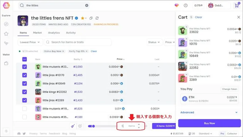This screenshot has width=243, height=137.
Task: Open the shopping cart icon
Action: 237,6
